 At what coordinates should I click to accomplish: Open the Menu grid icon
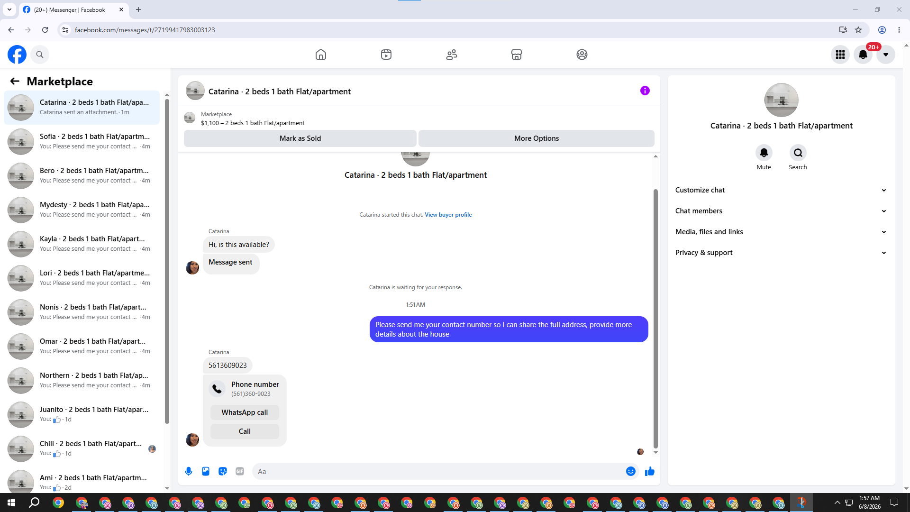pos(840,55)
